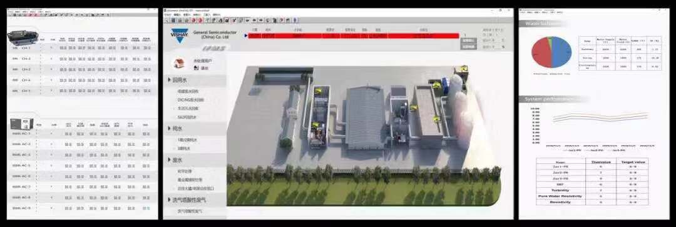This screenshot has width=676, height=227.
Task: Click the blue microphone-like icon ending the toolbar
Action: (295, 20)
